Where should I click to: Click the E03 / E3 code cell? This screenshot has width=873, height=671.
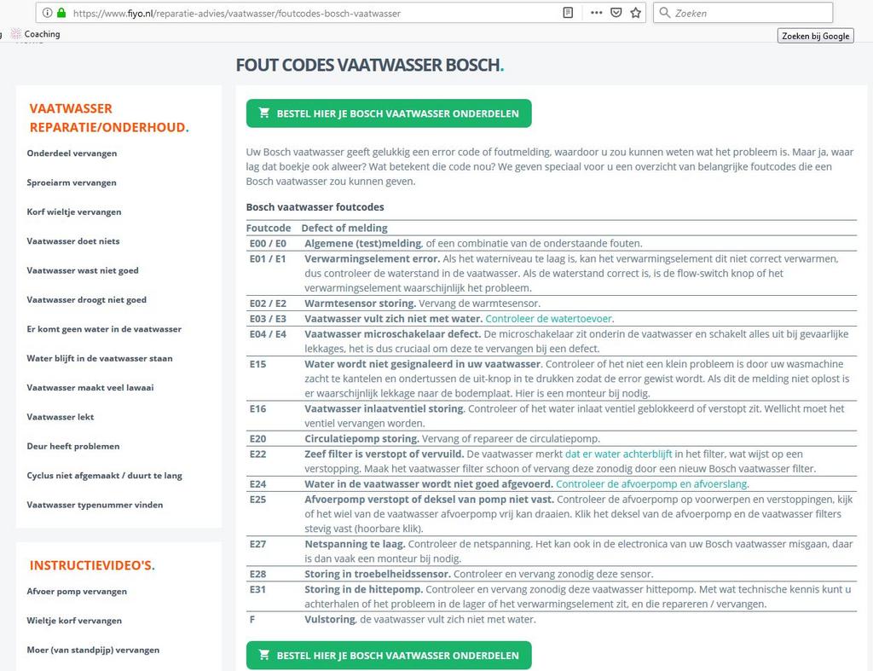[268, 319]
